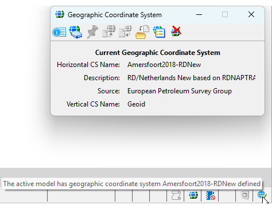This screenshot has height=209, width=272.
Task: Delete coordinate system using red X globe
Action: click(176, 31)
